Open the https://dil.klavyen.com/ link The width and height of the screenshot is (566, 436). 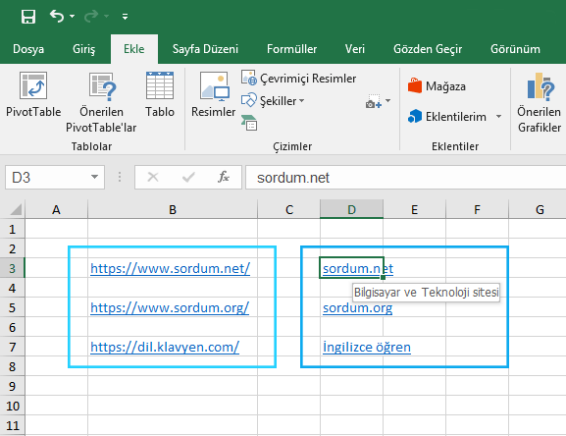click(165, 348)
